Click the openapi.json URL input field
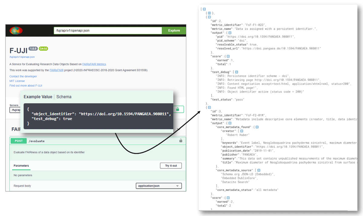This screenshot has height=216, width=363. pos(108,31)
